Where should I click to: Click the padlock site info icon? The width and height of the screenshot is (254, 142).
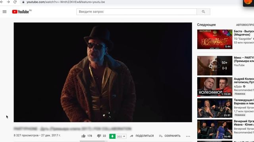[23, 2]
